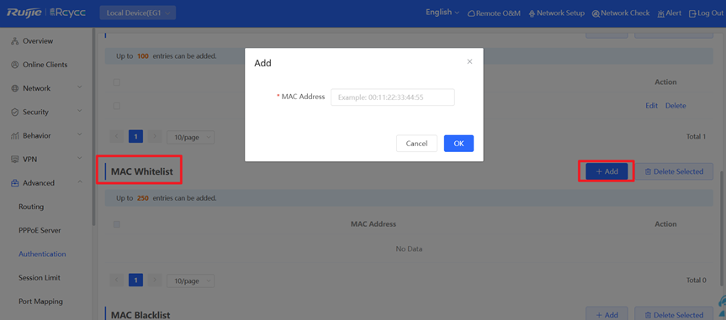Click the MAC Address input field
This screenshot has height=320, width=726.
[x=393, y=97]
